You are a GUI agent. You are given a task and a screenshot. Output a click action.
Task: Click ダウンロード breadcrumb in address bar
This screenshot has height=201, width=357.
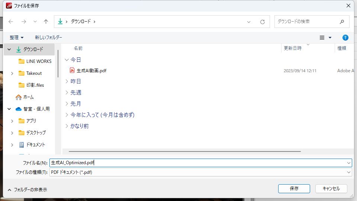(81, 22)
